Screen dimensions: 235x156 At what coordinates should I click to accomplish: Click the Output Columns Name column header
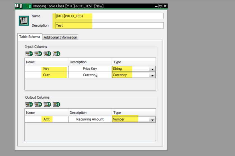click(x=46, y=113)
